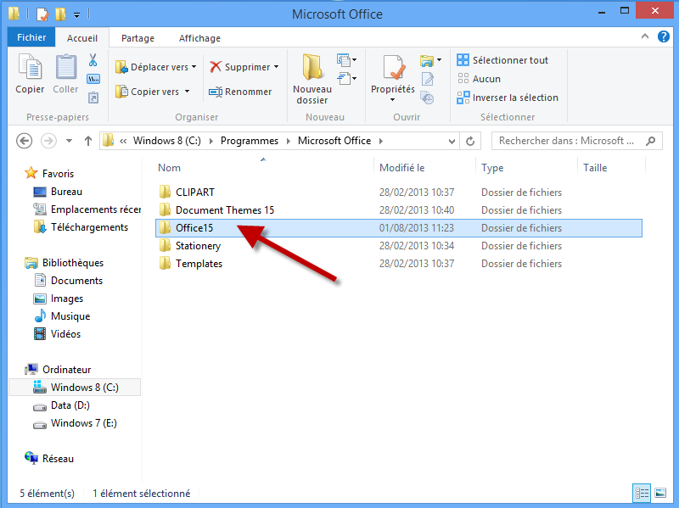The image size is (679, 508).
Task: Switch to details view icon in status bar
Action: [x=642, y=493]
